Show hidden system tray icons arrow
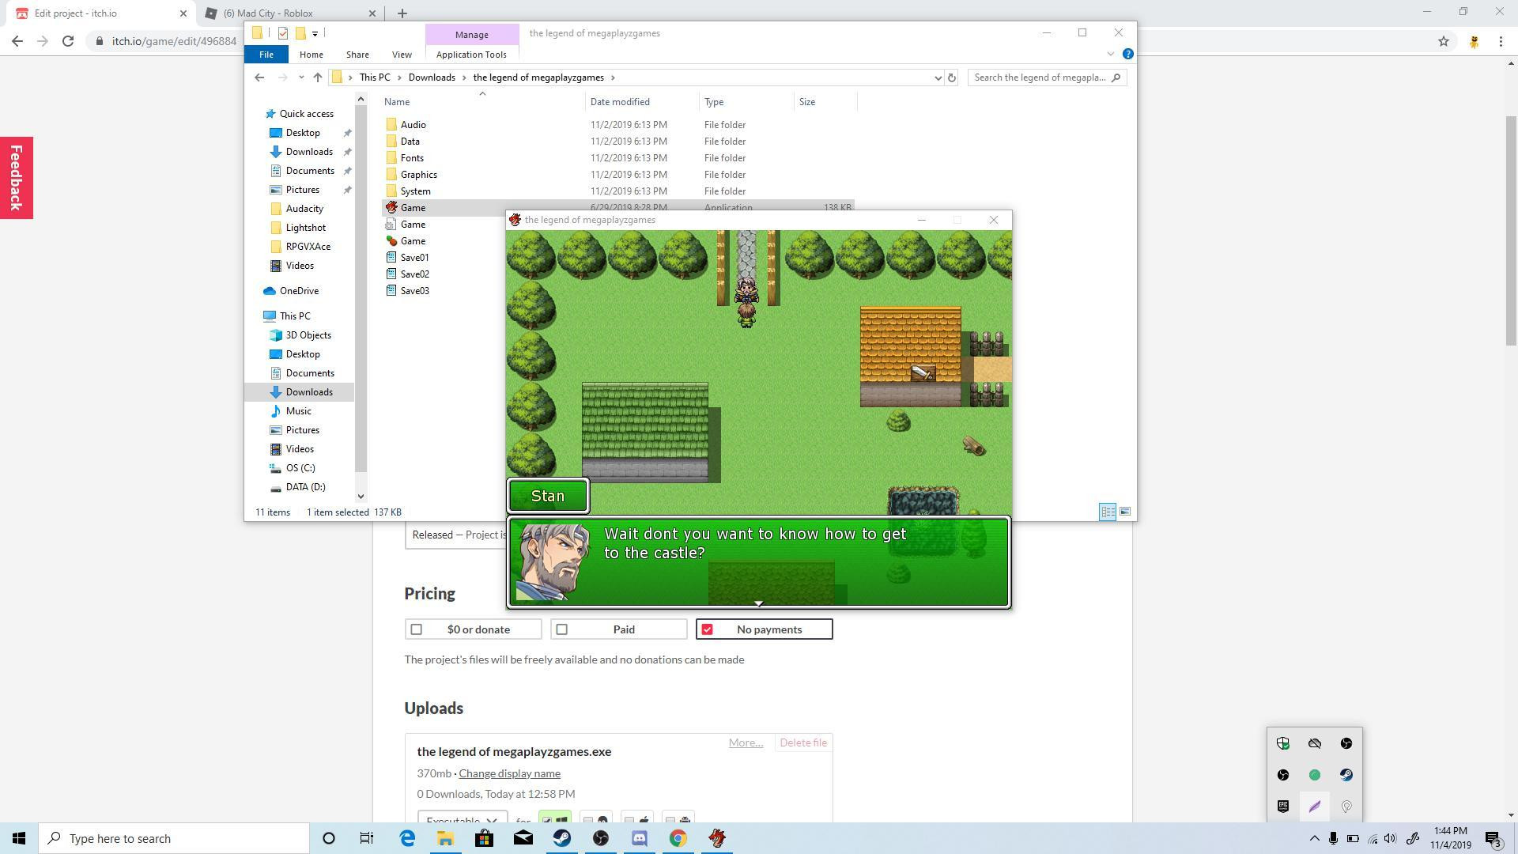This screenshot has height=854, width=1518. tap(1314, 838)
